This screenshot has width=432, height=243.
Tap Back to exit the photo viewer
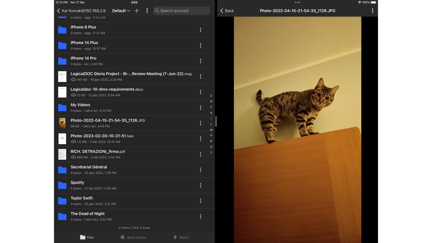226,10
